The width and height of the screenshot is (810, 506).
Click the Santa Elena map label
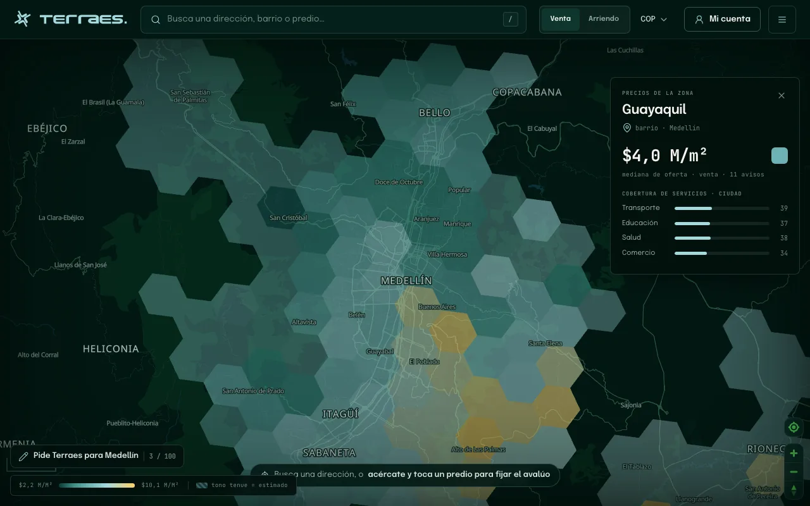coord(545,343)
